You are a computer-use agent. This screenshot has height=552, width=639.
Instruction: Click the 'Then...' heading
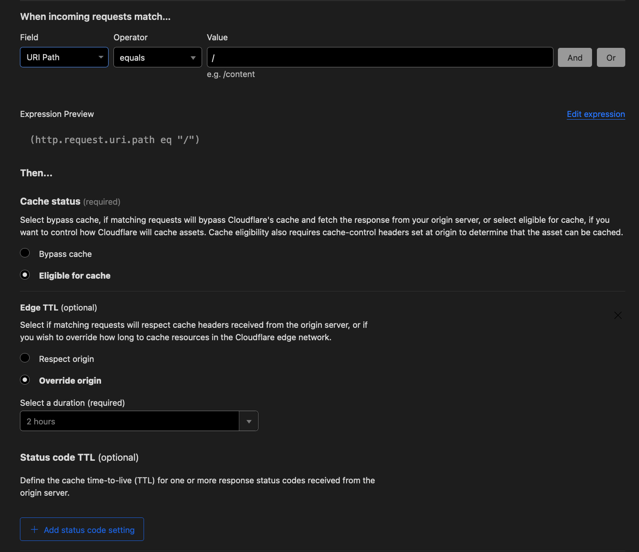36,173
